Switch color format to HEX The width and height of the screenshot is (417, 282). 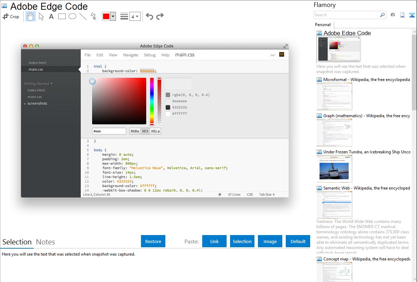[x=145, y=131]
